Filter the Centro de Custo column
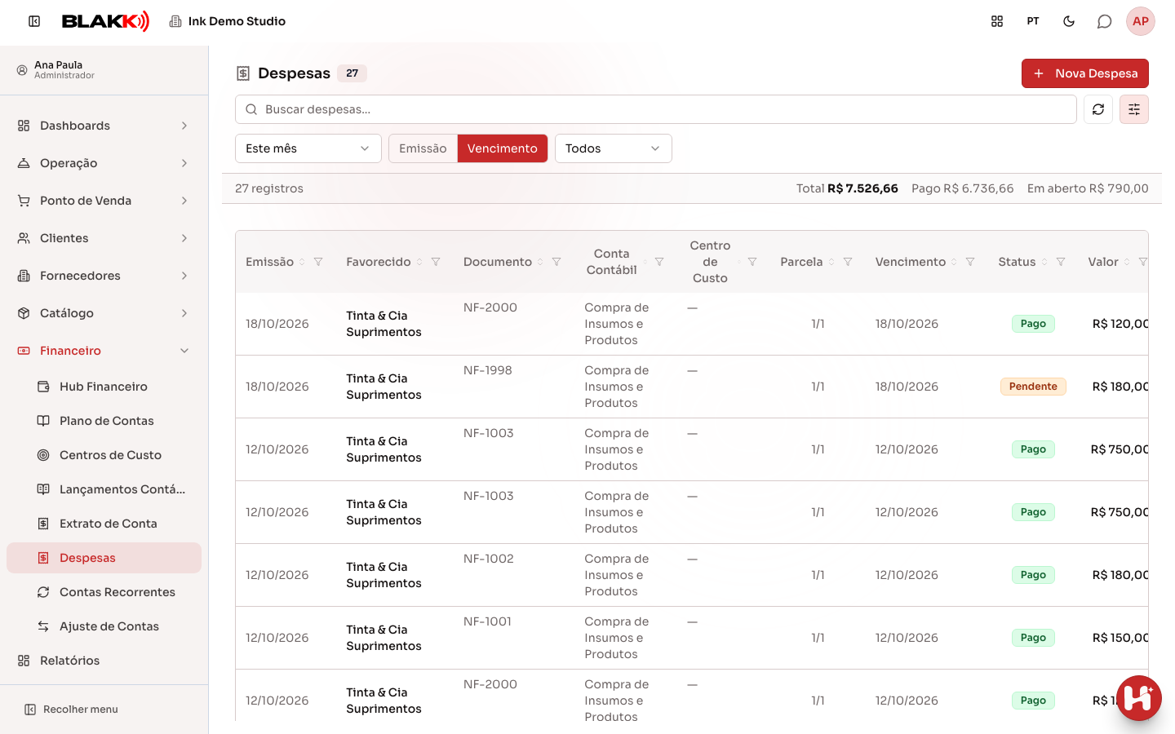1175x734 pixels. [752, 262]
